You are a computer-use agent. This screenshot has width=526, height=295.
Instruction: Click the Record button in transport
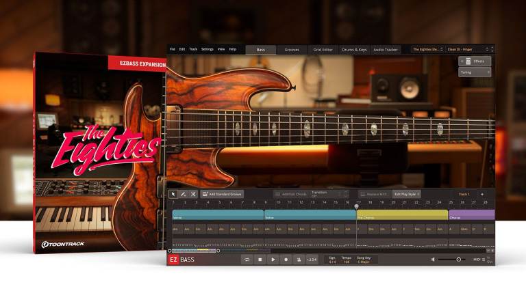(x=286, y=259)
